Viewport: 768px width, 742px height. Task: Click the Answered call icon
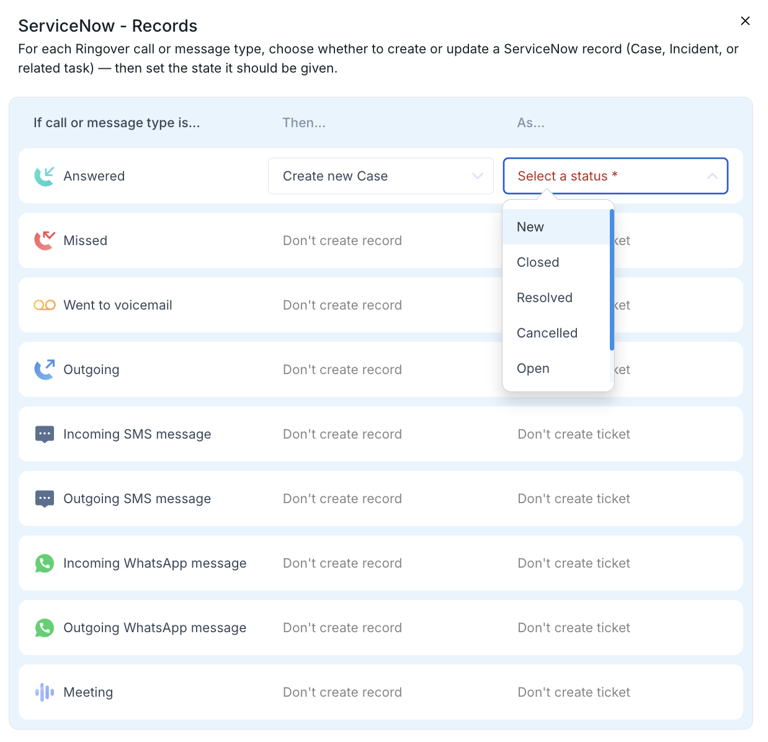(44, 176)
